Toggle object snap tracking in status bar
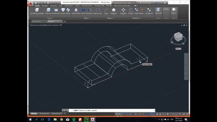Viewport: 217px width, 122px height. click(x=145, y=114)
